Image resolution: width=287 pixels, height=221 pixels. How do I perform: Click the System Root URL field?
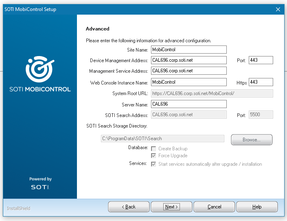(x=212, y=93)
